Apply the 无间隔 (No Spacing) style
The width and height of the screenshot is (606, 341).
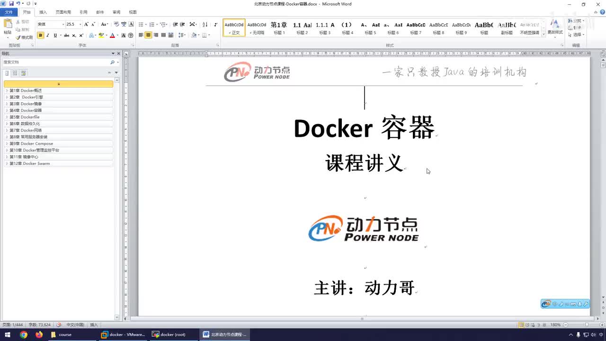[257, 28]
